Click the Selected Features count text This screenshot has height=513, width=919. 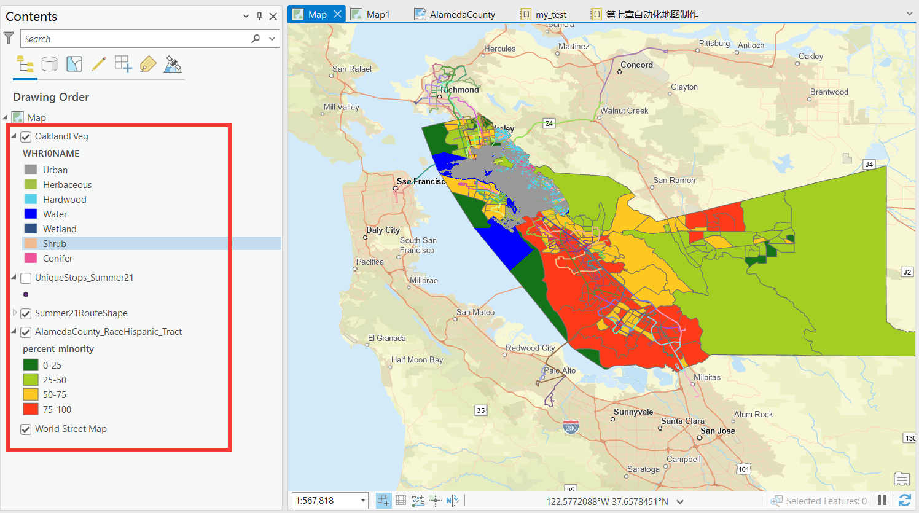(x=826, y=501)
